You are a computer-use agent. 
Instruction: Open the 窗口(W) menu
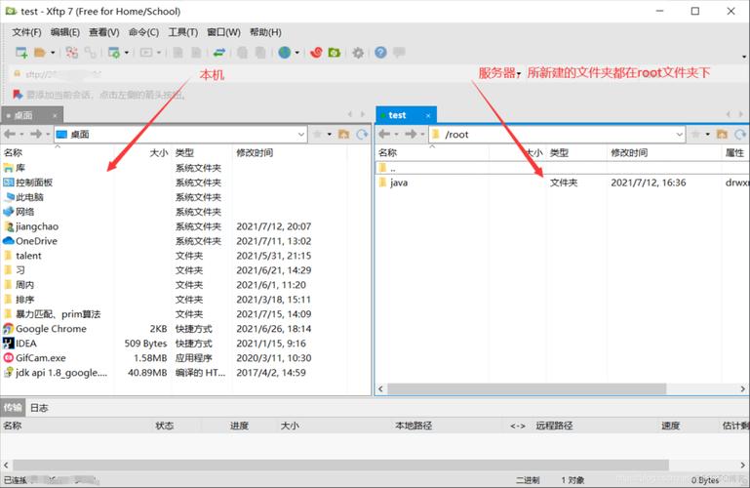click(223, 32)
